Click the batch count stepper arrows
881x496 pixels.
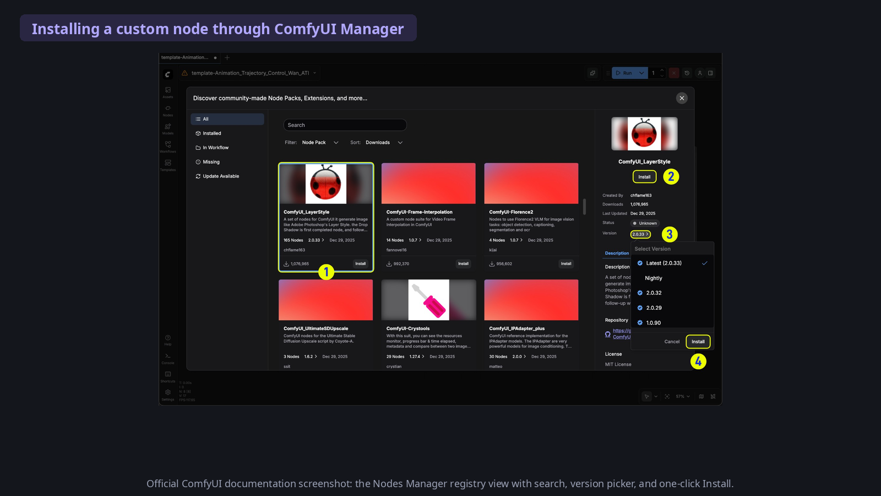pyautogui.click(x=662, y=73)
